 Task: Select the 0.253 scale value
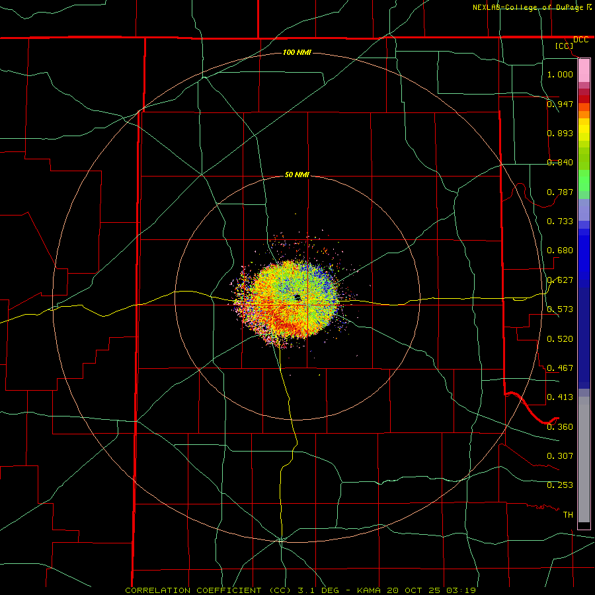point(560,485)
